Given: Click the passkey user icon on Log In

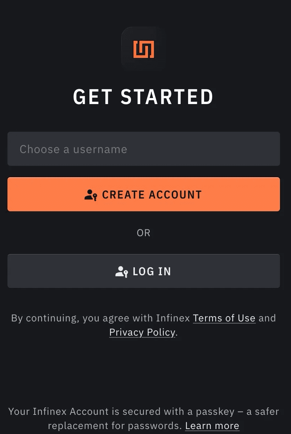Looking at the screenshot, I should click(121, 272).
